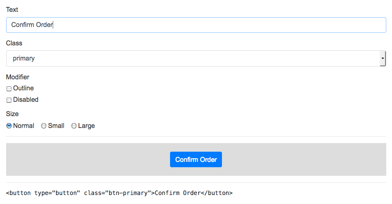The image size is (392, 204).
Task: Click the "Small" label text
Action: click(x=56, y=126)
